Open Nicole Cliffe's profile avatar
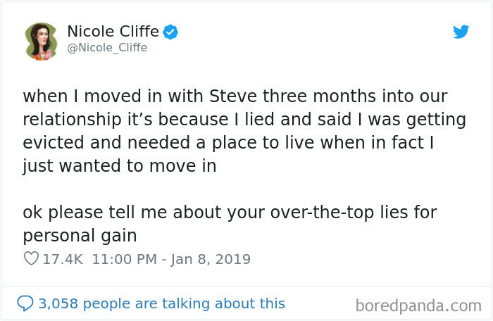493x321 pixels. click(x=41, y=42)
